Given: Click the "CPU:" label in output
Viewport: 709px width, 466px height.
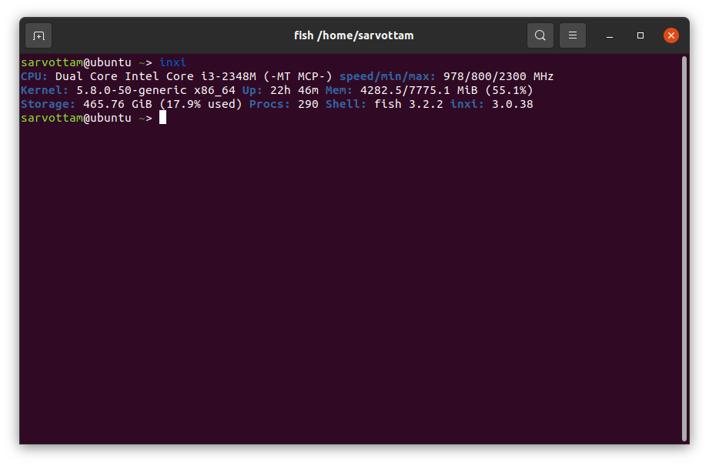Looking at the screenshot, I should (35, 76).
